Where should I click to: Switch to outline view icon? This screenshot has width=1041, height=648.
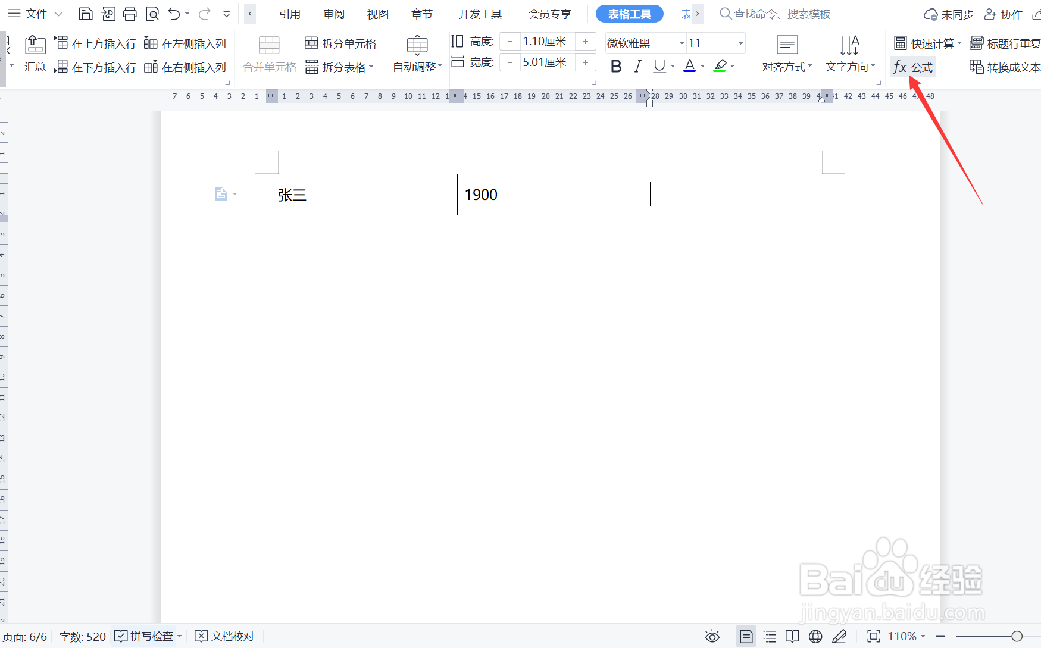click(770, 636)
